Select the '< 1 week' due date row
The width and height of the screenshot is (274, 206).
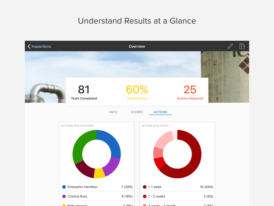click(177, 187)
